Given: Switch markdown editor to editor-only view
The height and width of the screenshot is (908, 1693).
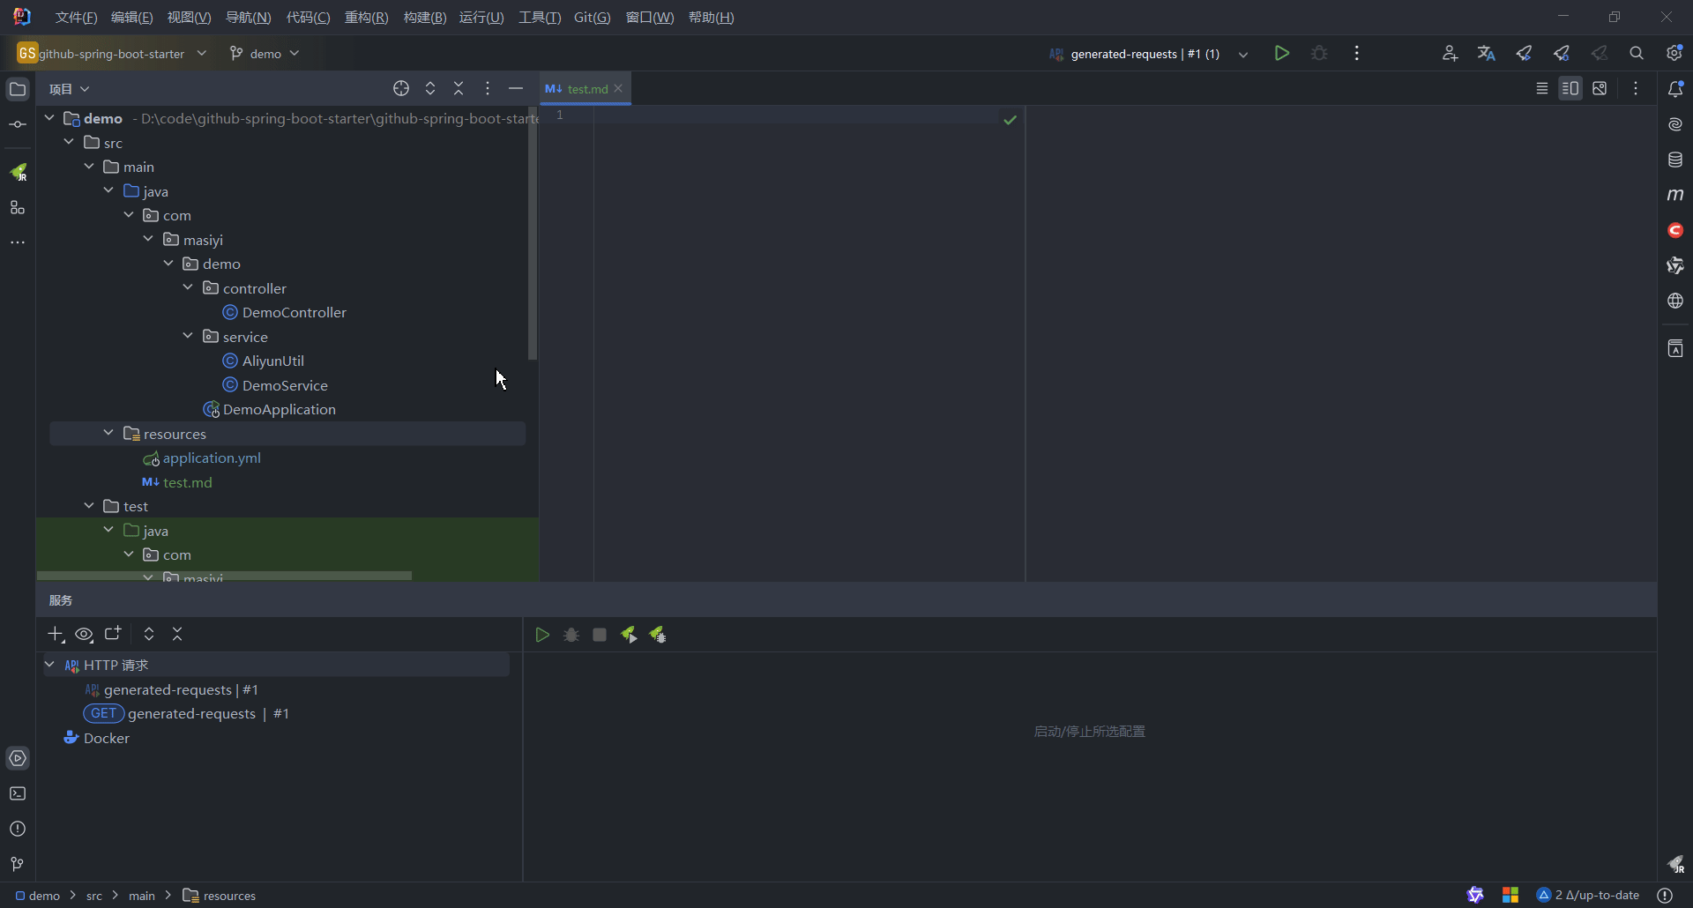Looking at the screenshot, I should click(1542, 88).
